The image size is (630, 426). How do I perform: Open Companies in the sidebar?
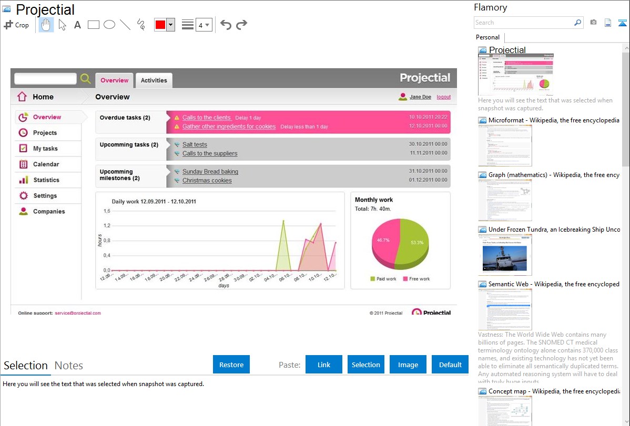pyautogui.click(x=48, y=211)
